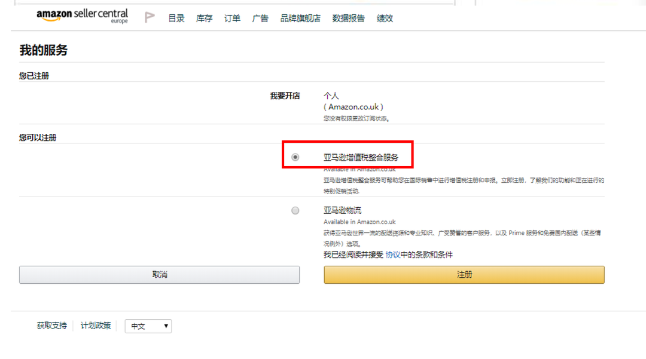Expand the 中文 language dropdown
Screen dimensions: 646x359
click(x=148, y=326)
